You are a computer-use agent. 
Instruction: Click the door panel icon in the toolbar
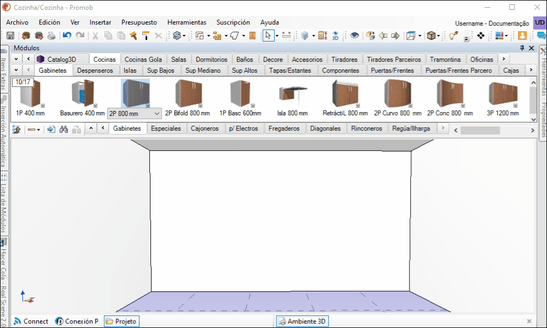point(253,36)
